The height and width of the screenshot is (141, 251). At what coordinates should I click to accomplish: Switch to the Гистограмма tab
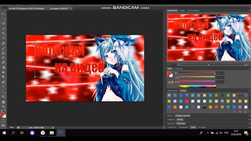[x=193, y=11]
